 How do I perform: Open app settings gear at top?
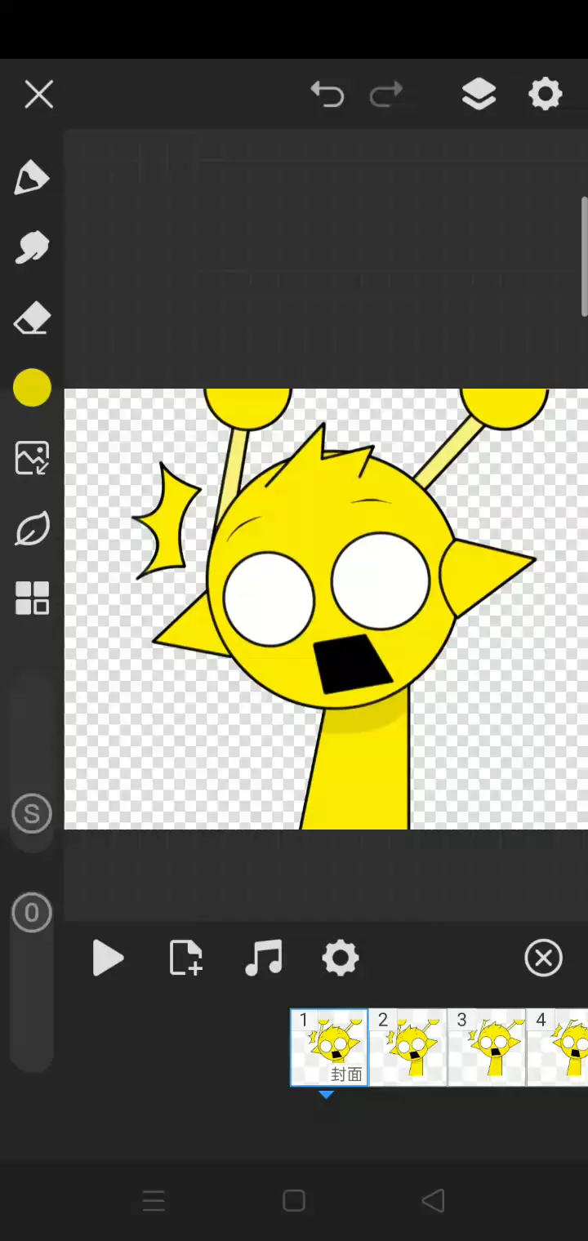click(x=545, y=95)
